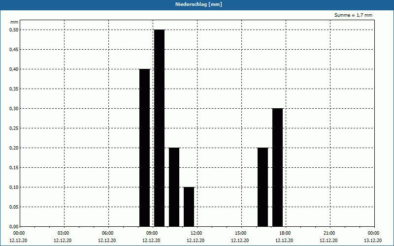
Task: Click the 03:00 time axis label
Action: [x=63, y=233]
